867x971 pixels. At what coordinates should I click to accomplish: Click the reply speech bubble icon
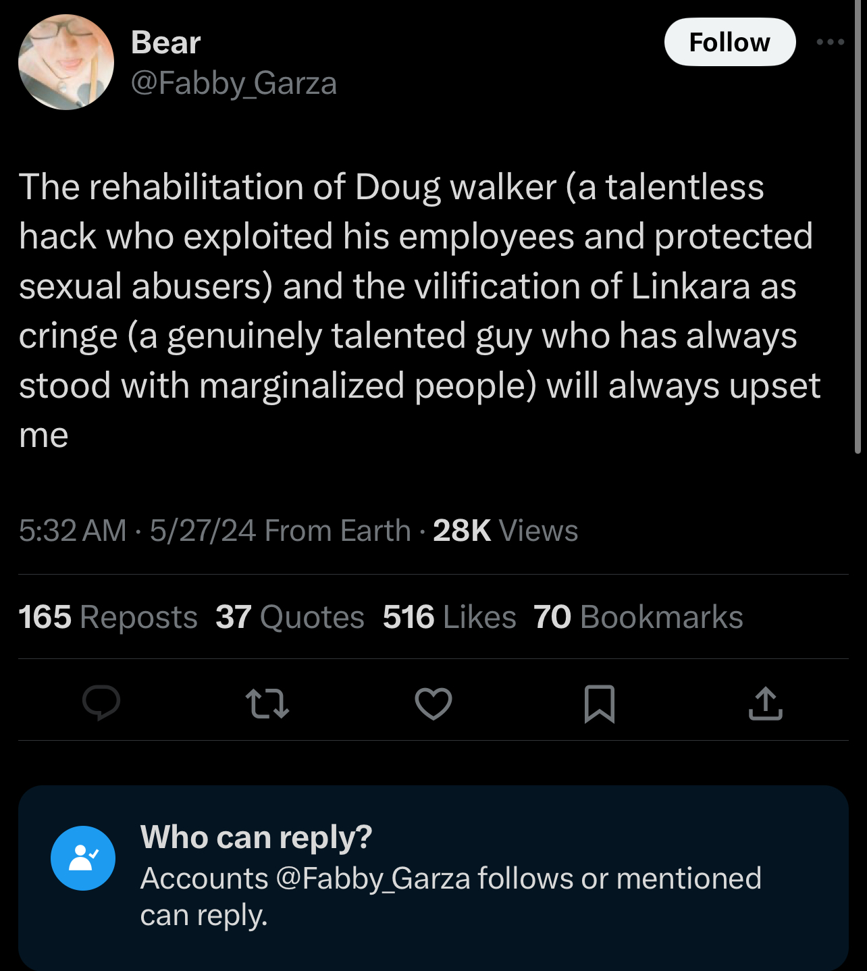click(x=101, y=704)
